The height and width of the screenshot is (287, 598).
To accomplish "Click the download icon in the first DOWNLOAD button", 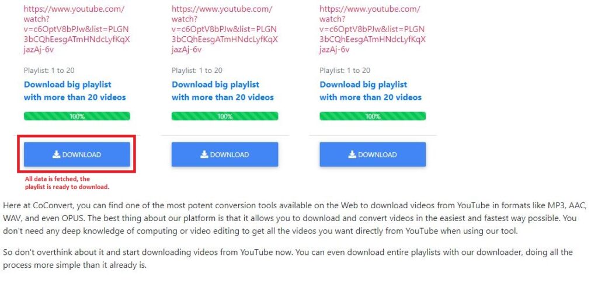I will click(x=57, y=155).
